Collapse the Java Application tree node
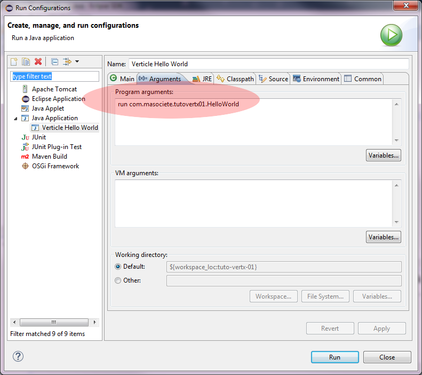Image resolution: width=422 pixels, height=375 pixels. pyautogui.click(x=15, y=118)
